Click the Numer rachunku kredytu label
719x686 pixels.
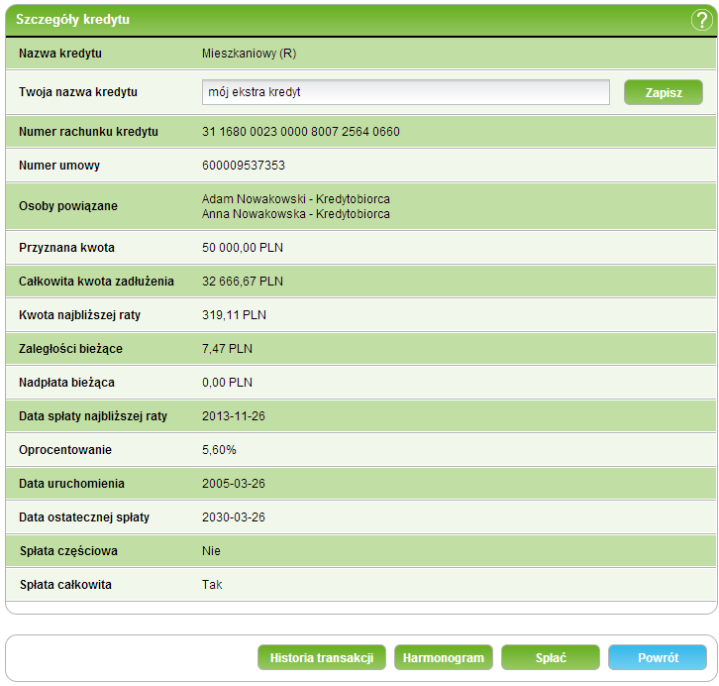click(x=88, y=132)
